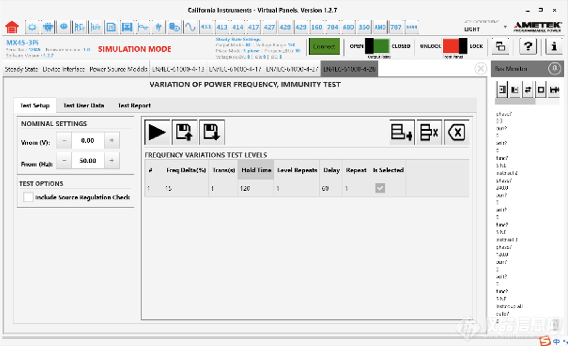The image size is (568, 346).
Task: Clear all test levels with backspace icon
Action: (456, 132)
